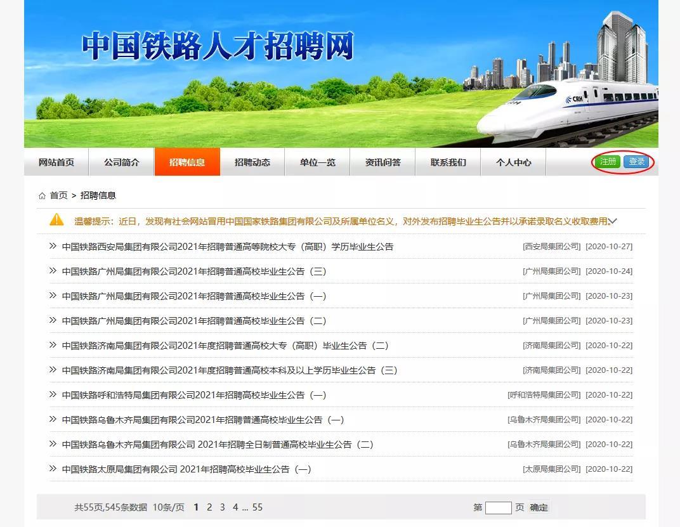Click the double-arrow bullet beside the 呼和浩特局 announcement
Screen dimensions: 680x527
point(53,394)
